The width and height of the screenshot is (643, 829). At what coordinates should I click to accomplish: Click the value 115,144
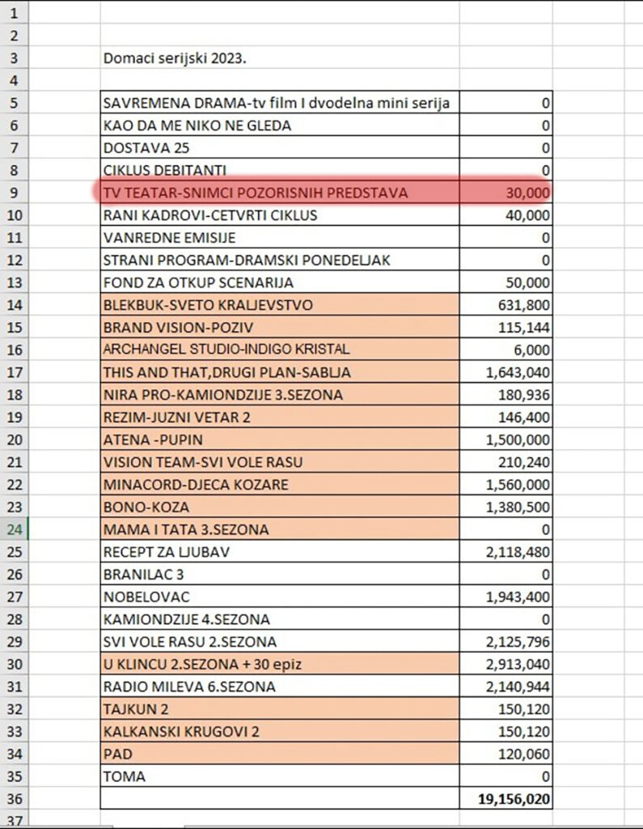pos(523,328)
